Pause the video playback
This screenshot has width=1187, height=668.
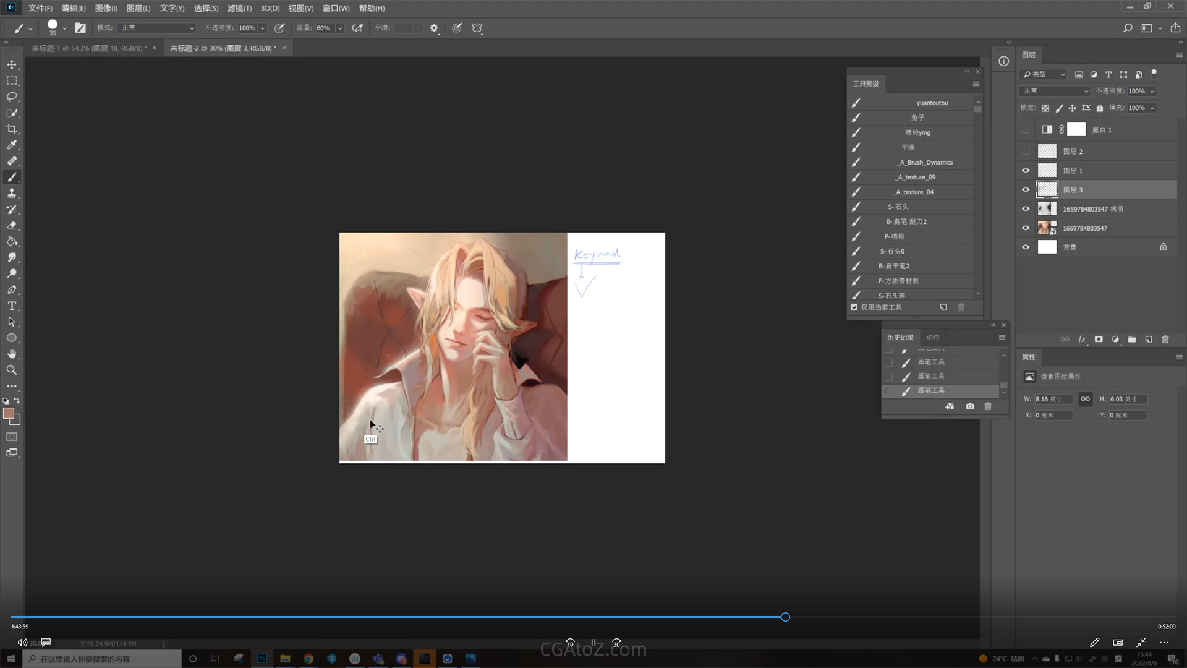593,643
